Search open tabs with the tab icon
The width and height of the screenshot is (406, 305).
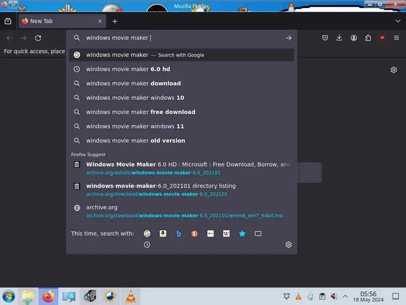pos(258,234)
